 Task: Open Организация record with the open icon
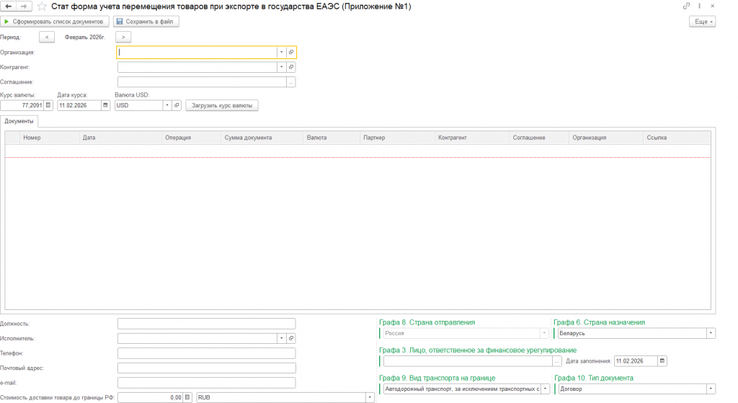(x=291, y=52)
